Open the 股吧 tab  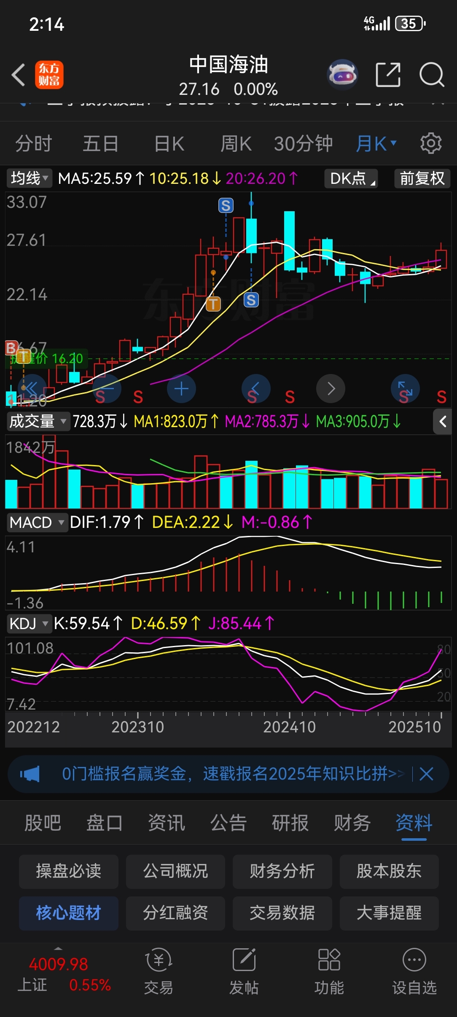[43, 823]
